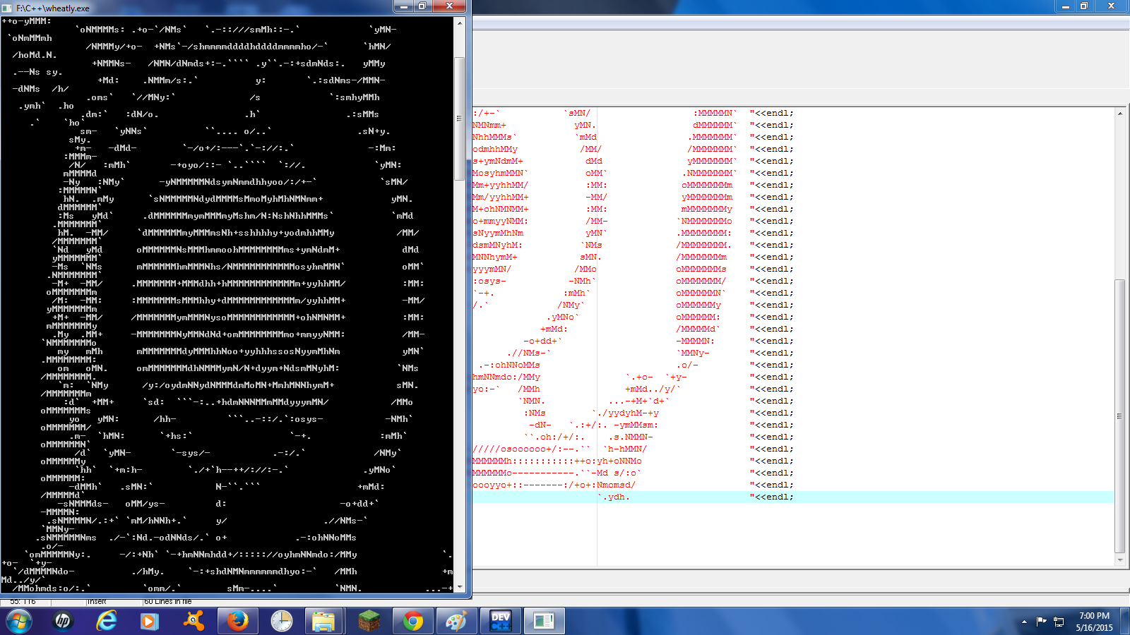
Task: Restore down the Dev-C++ editor window
Action: (x=1084, y=6)
